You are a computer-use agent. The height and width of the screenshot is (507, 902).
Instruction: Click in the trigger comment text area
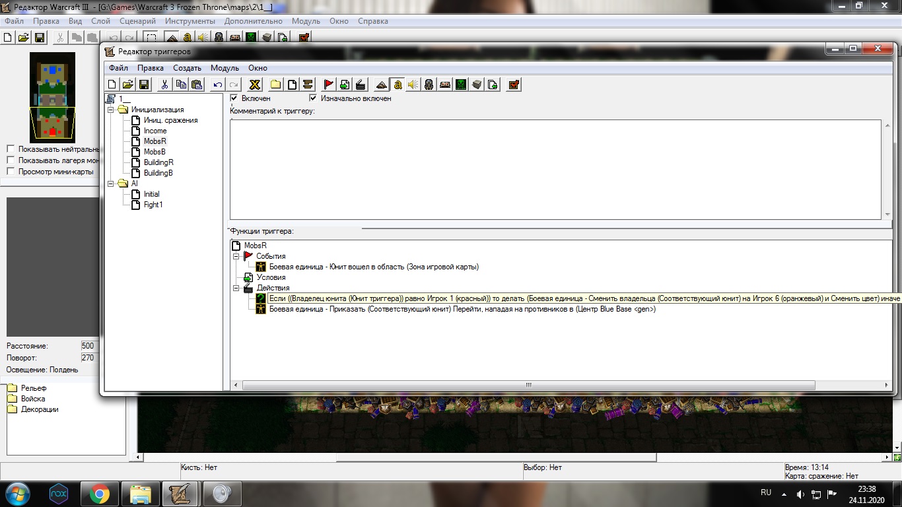point(555,169)
